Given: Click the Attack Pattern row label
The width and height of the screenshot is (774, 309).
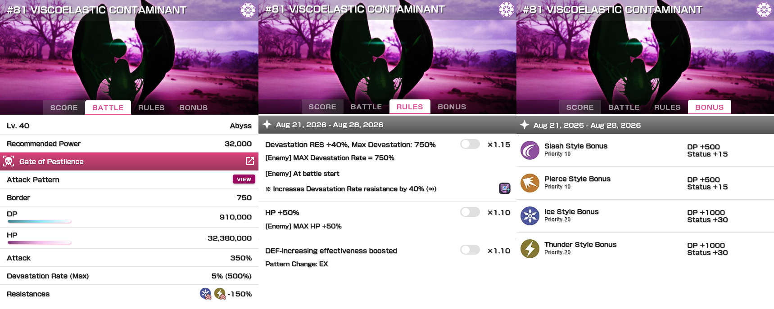Looking at the screenshot, I should tap(33, 179).
